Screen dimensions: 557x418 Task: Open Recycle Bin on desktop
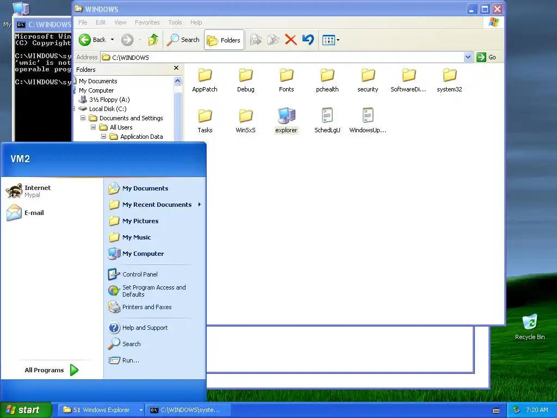click(530, 327)
